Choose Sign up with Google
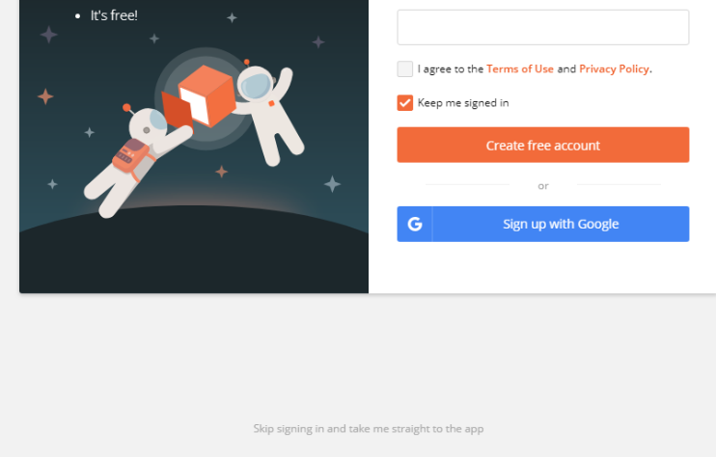The width and height of the screenshot is (716, 457). point(560,224)
